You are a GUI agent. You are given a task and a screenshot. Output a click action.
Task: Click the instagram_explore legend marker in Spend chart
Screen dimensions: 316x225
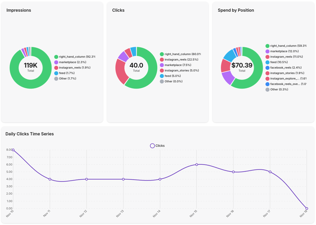click(x=267, y=78)
